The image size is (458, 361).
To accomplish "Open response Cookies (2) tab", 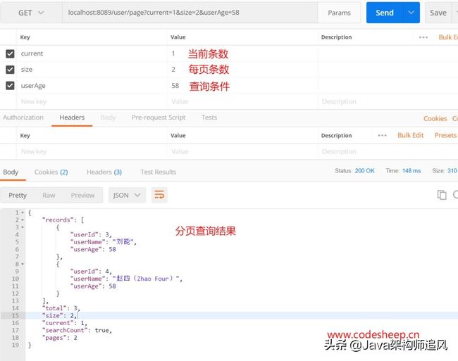I will pyautogui.click(x=51, y=172).
